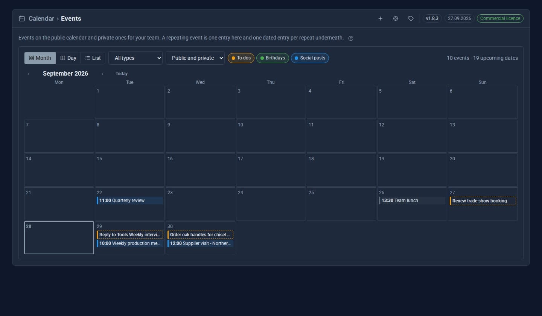Open Weekly production meeting event
Viewport: 542px width, 316px height.
130,243
